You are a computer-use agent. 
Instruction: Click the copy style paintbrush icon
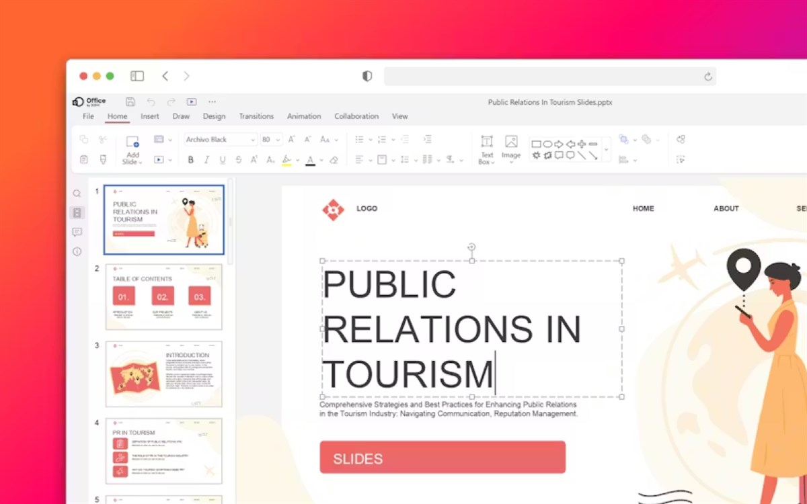103,159
